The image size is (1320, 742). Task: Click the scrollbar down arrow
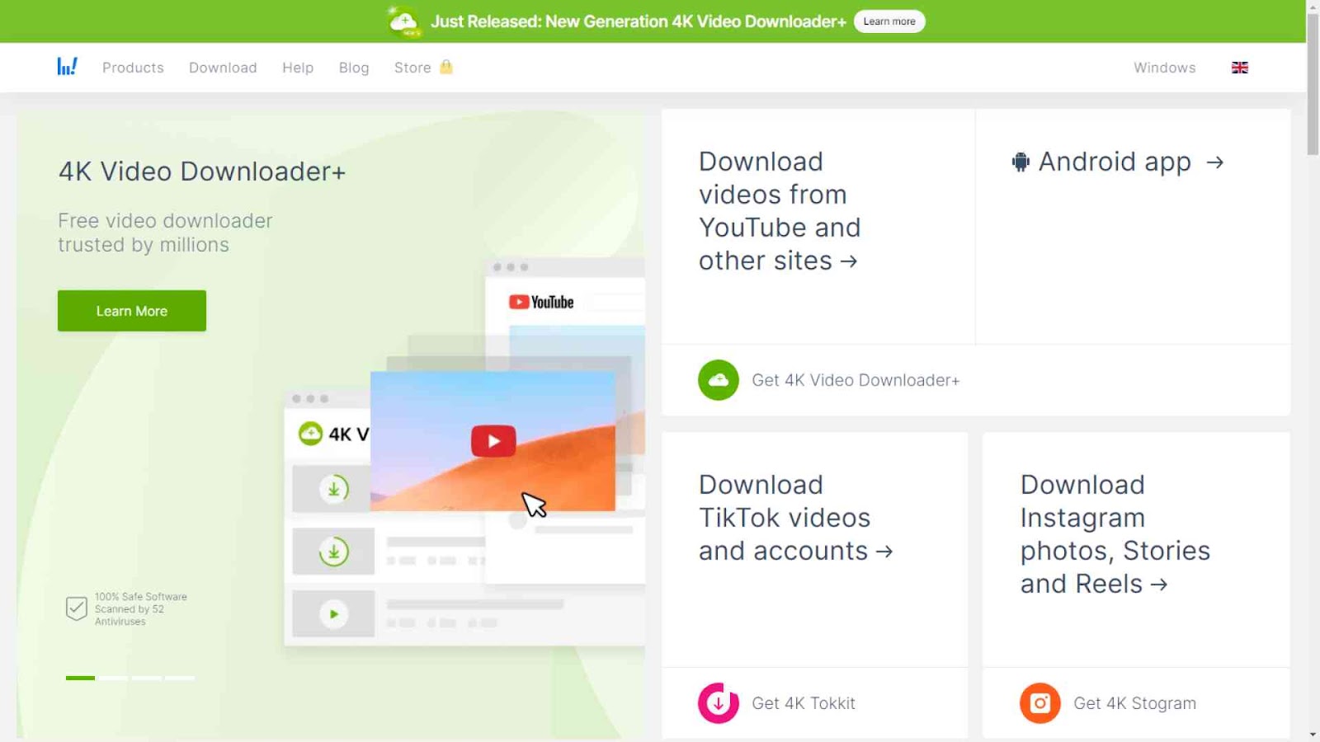[x=1313, y=734]
